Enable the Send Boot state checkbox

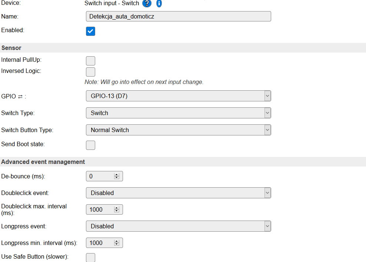coord(90,145)
